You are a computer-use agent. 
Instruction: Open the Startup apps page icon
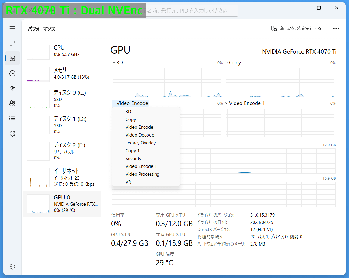(12, 88)
